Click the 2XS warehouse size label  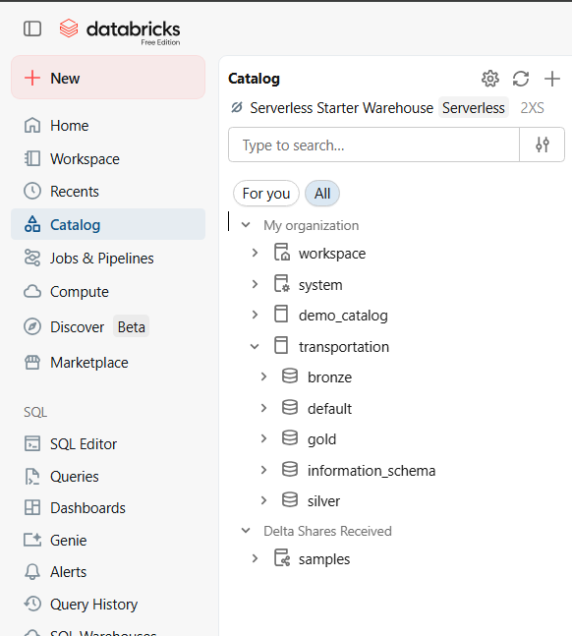[x=533, y=108]
